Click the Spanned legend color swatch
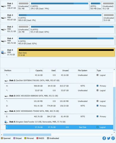Viewport: 116px width, 143px height. (2, 138)
